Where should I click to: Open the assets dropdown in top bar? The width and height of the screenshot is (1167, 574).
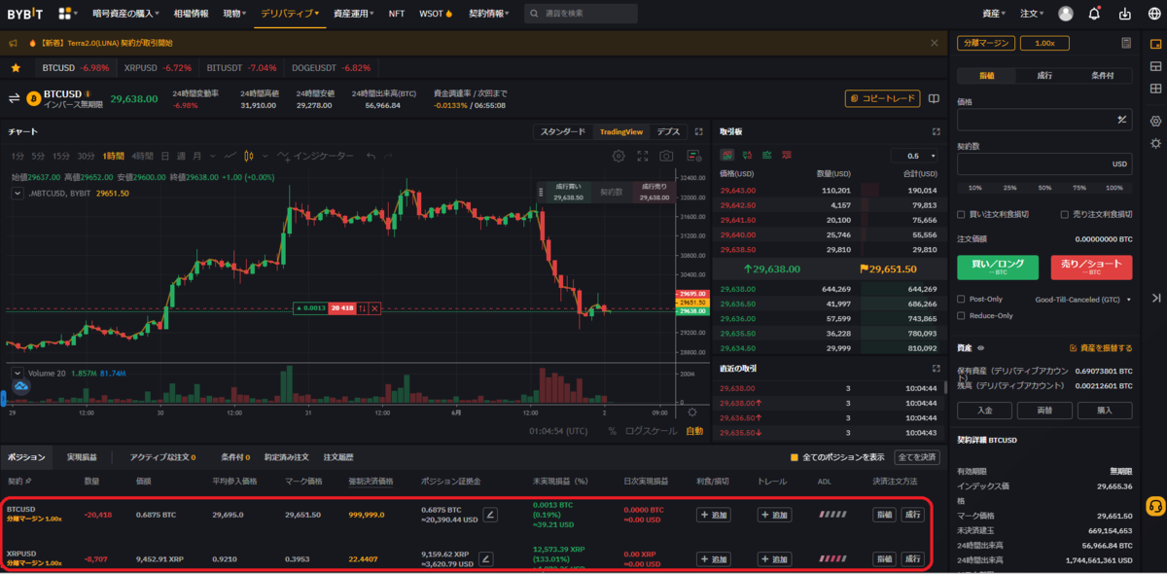(996, 14)
